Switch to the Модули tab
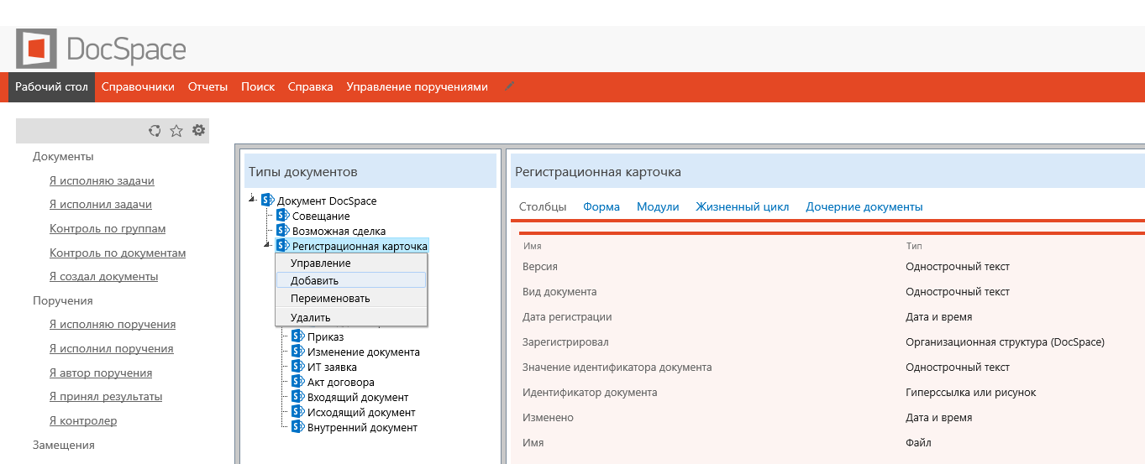Viewport: 1145px width, 464px height. 658,206
